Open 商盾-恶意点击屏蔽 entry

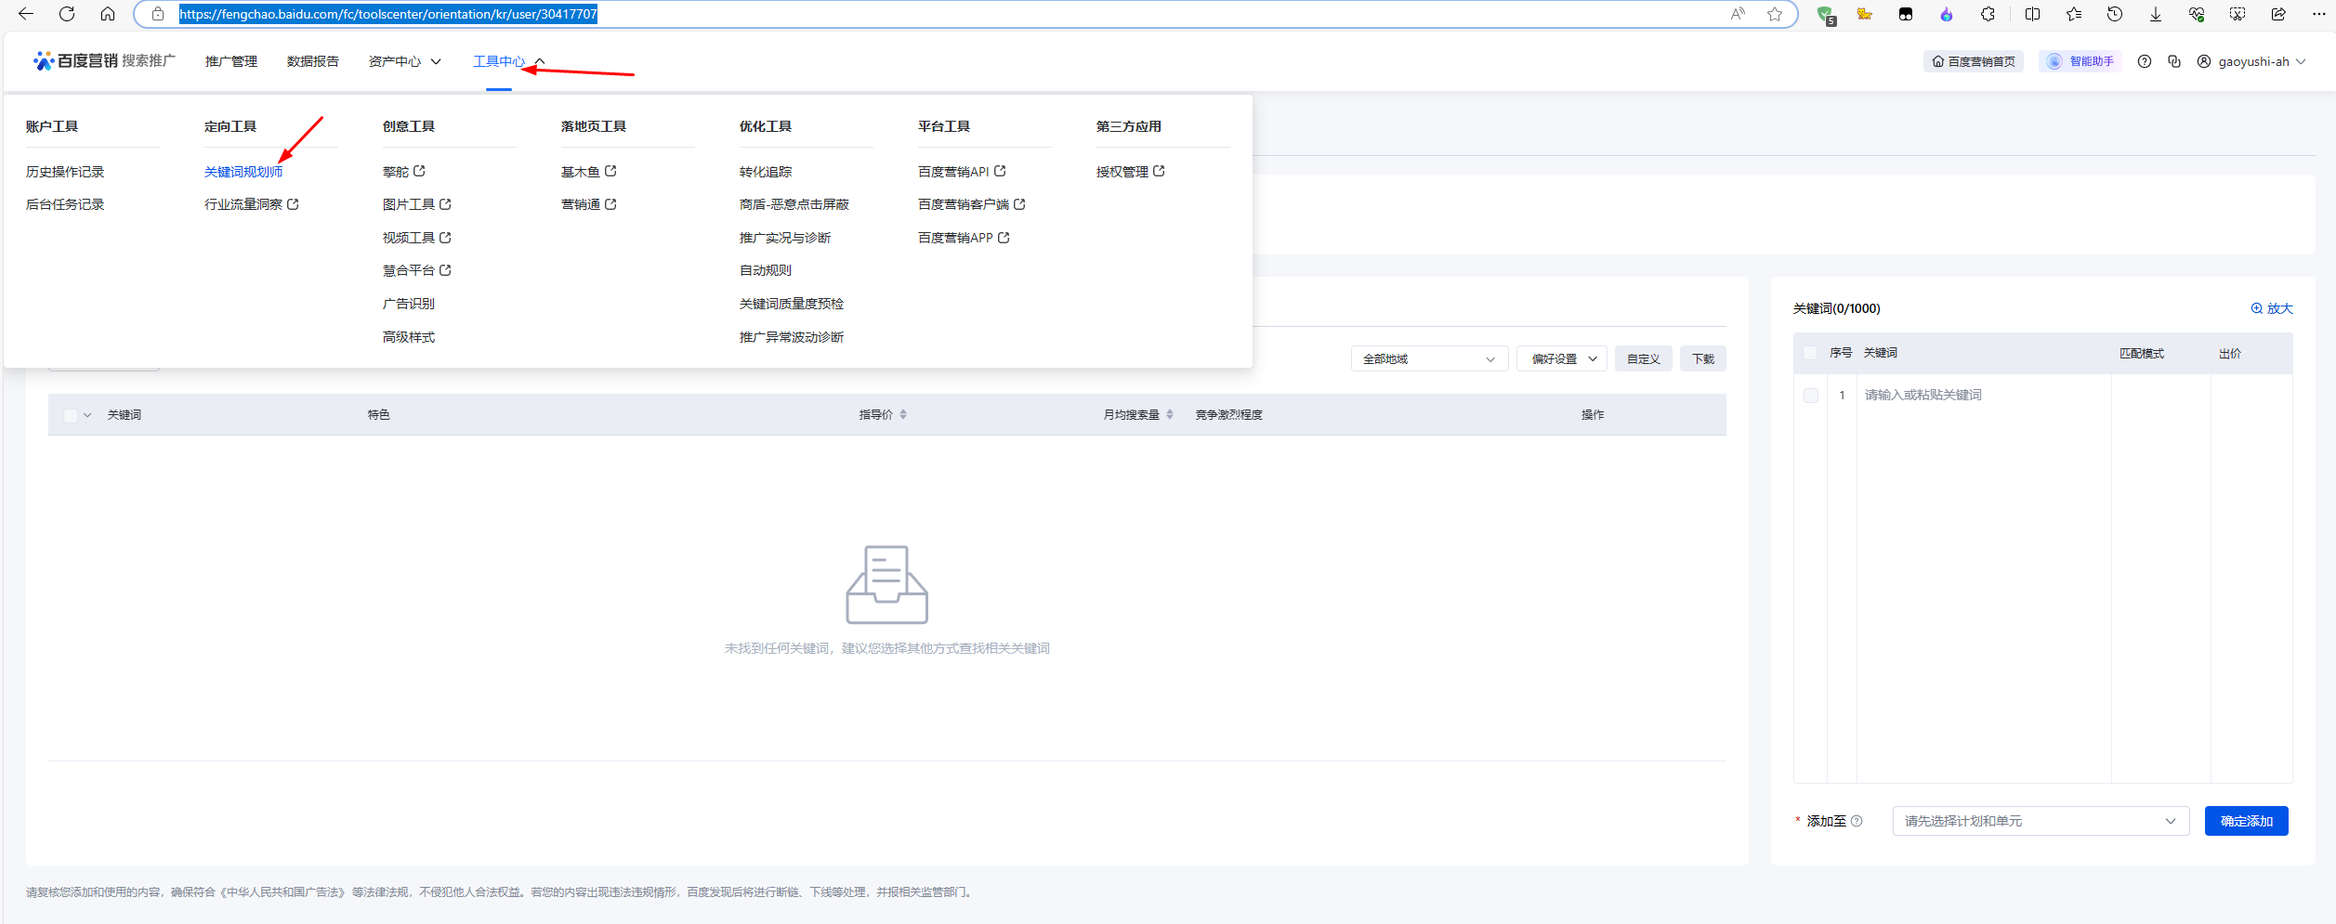(794, 204)
